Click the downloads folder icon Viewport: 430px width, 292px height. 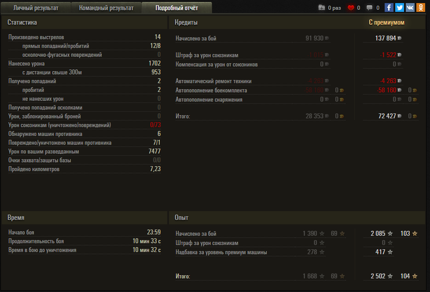click(322, 7)
